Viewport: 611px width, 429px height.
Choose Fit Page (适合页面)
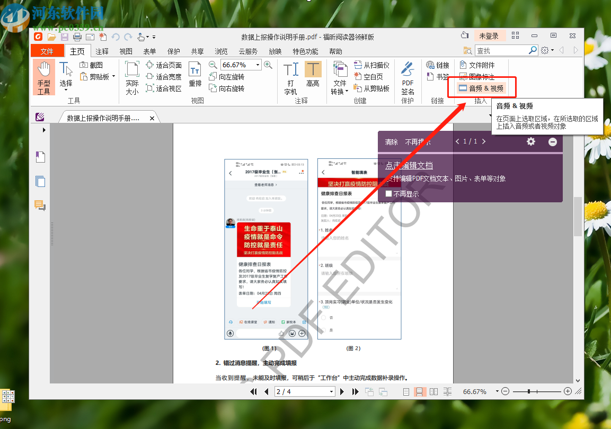pos(164,65)
